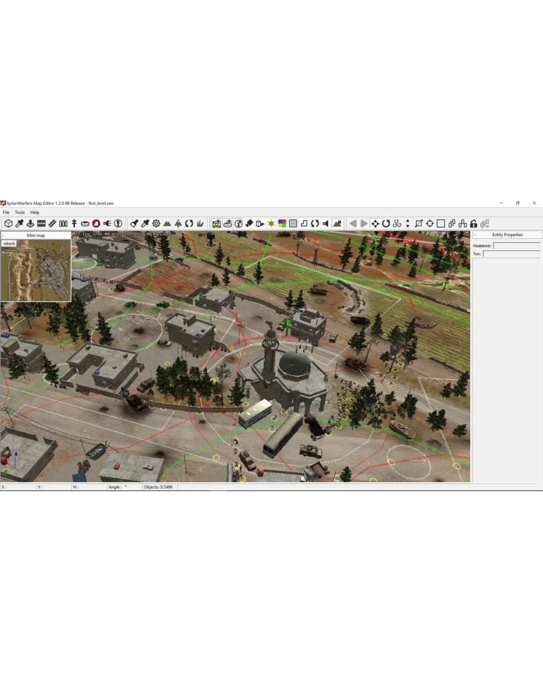This screenshot has width=543, height=690.
Task: Click the red stop-sign toolbar icon
Action: tap(96, 223)
